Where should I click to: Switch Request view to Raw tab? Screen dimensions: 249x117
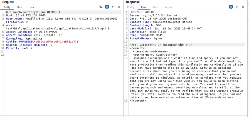pos(20,7)
